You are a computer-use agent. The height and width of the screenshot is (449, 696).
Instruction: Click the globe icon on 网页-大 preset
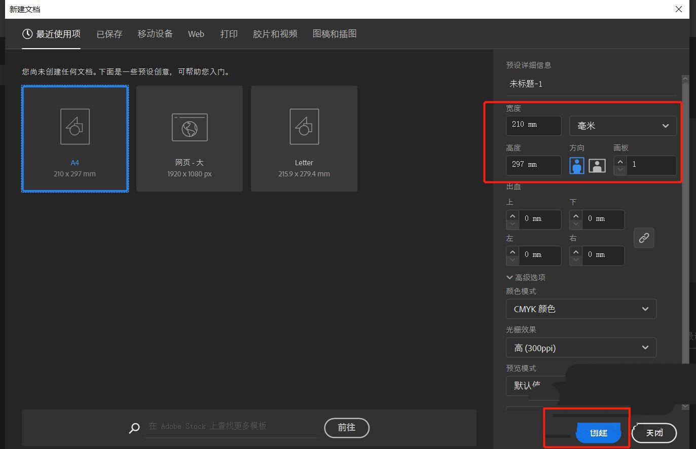click(189, 127)
